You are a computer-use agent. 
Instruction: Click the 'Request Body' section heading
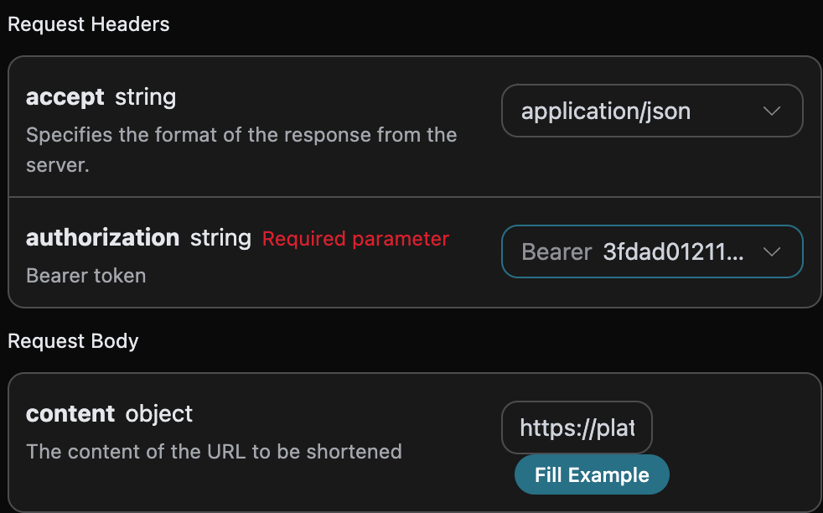click(73, 341)
